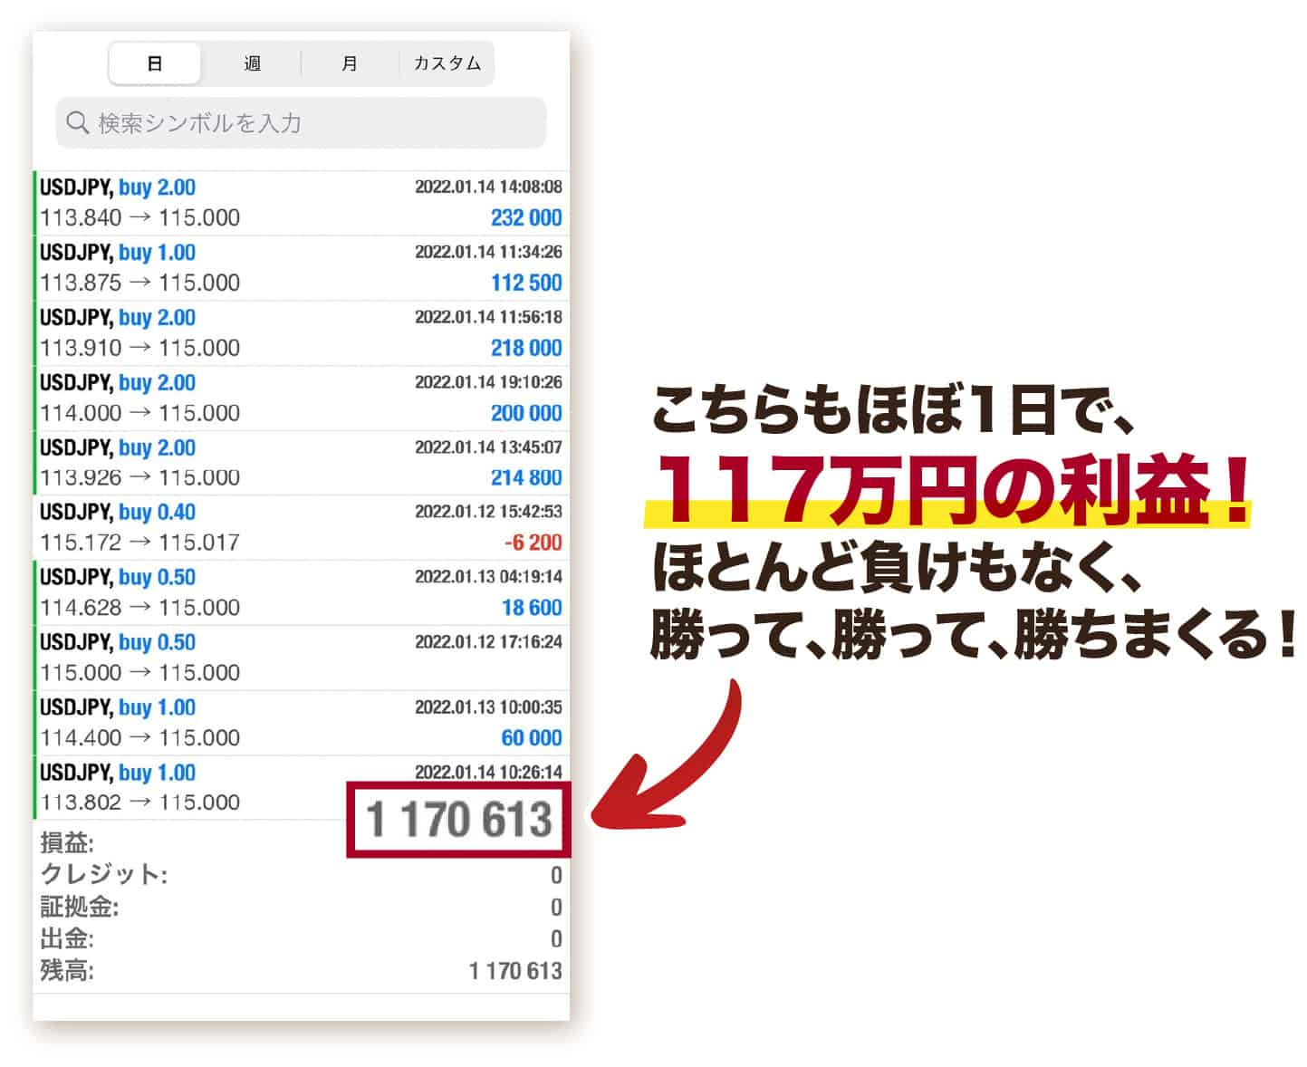Screen dimensions: 1307x1067
Task: Select profit value 200 000
Action: tap(526, 413)
